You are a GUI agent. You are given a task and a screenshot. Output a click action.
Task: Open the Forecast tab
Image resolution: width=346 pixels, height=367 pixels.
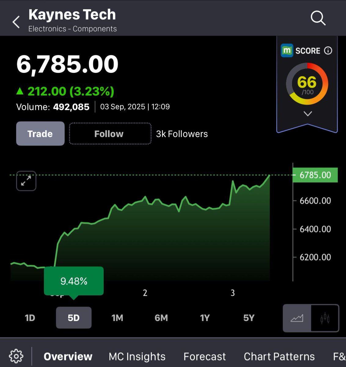pyautogui.click(x=205, y=357)
